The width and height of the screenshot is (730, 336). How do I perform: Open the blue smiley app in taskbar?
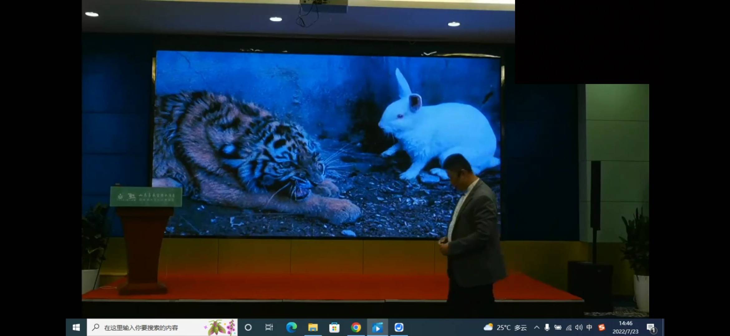tap(399, 327)
